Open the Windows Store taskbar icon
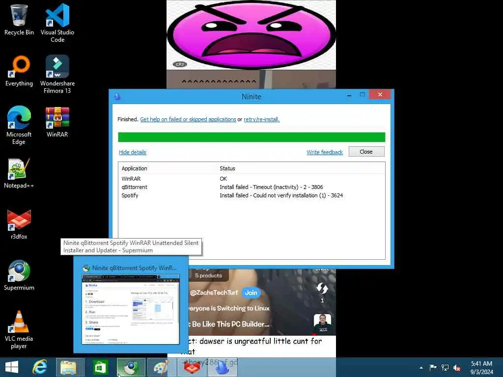 (100, 367)
